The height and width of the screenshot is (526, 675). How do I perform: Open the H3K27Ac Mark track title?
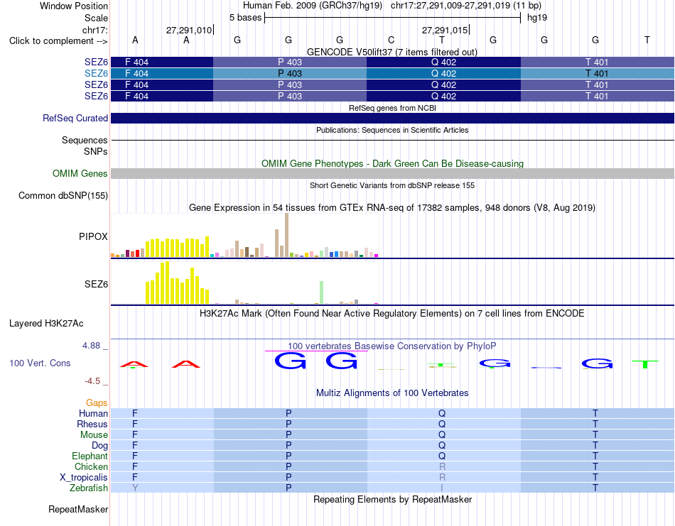391,314
